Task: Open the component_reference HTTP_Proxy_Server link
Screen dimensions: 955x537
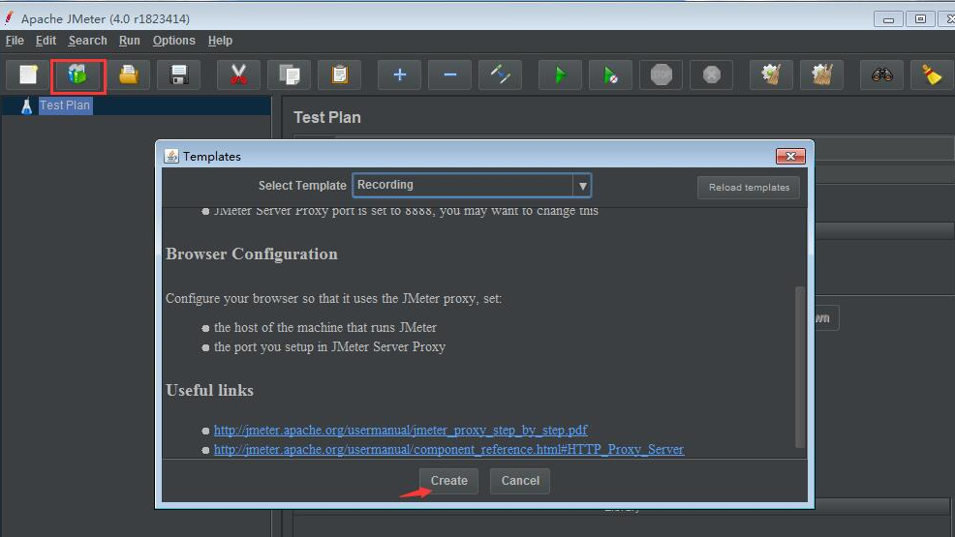Action: click(x=448, y=449)
